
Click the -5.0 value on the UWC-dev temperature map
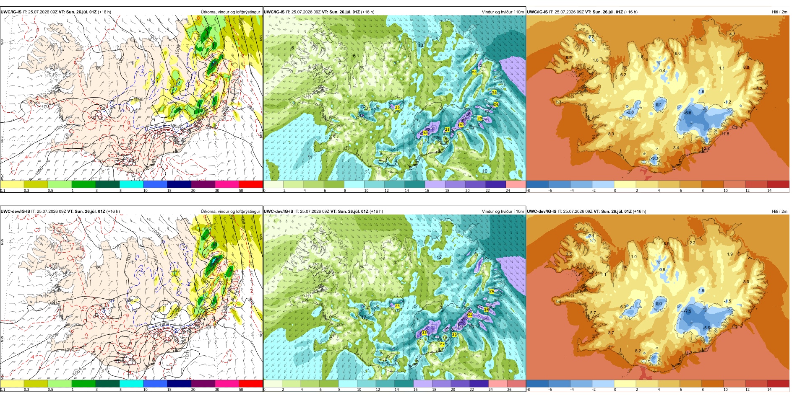pos(658,304)
